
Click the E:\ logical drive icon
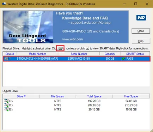coord(6,109)
